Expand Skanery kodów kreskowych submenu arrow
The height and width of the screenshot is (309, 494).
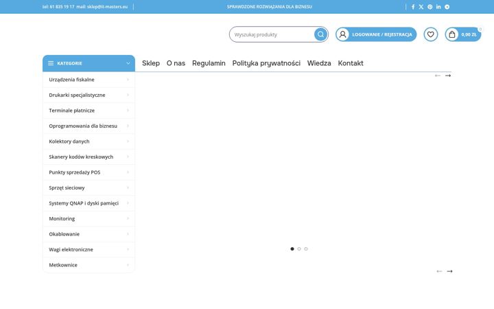[x=128, y=157]
